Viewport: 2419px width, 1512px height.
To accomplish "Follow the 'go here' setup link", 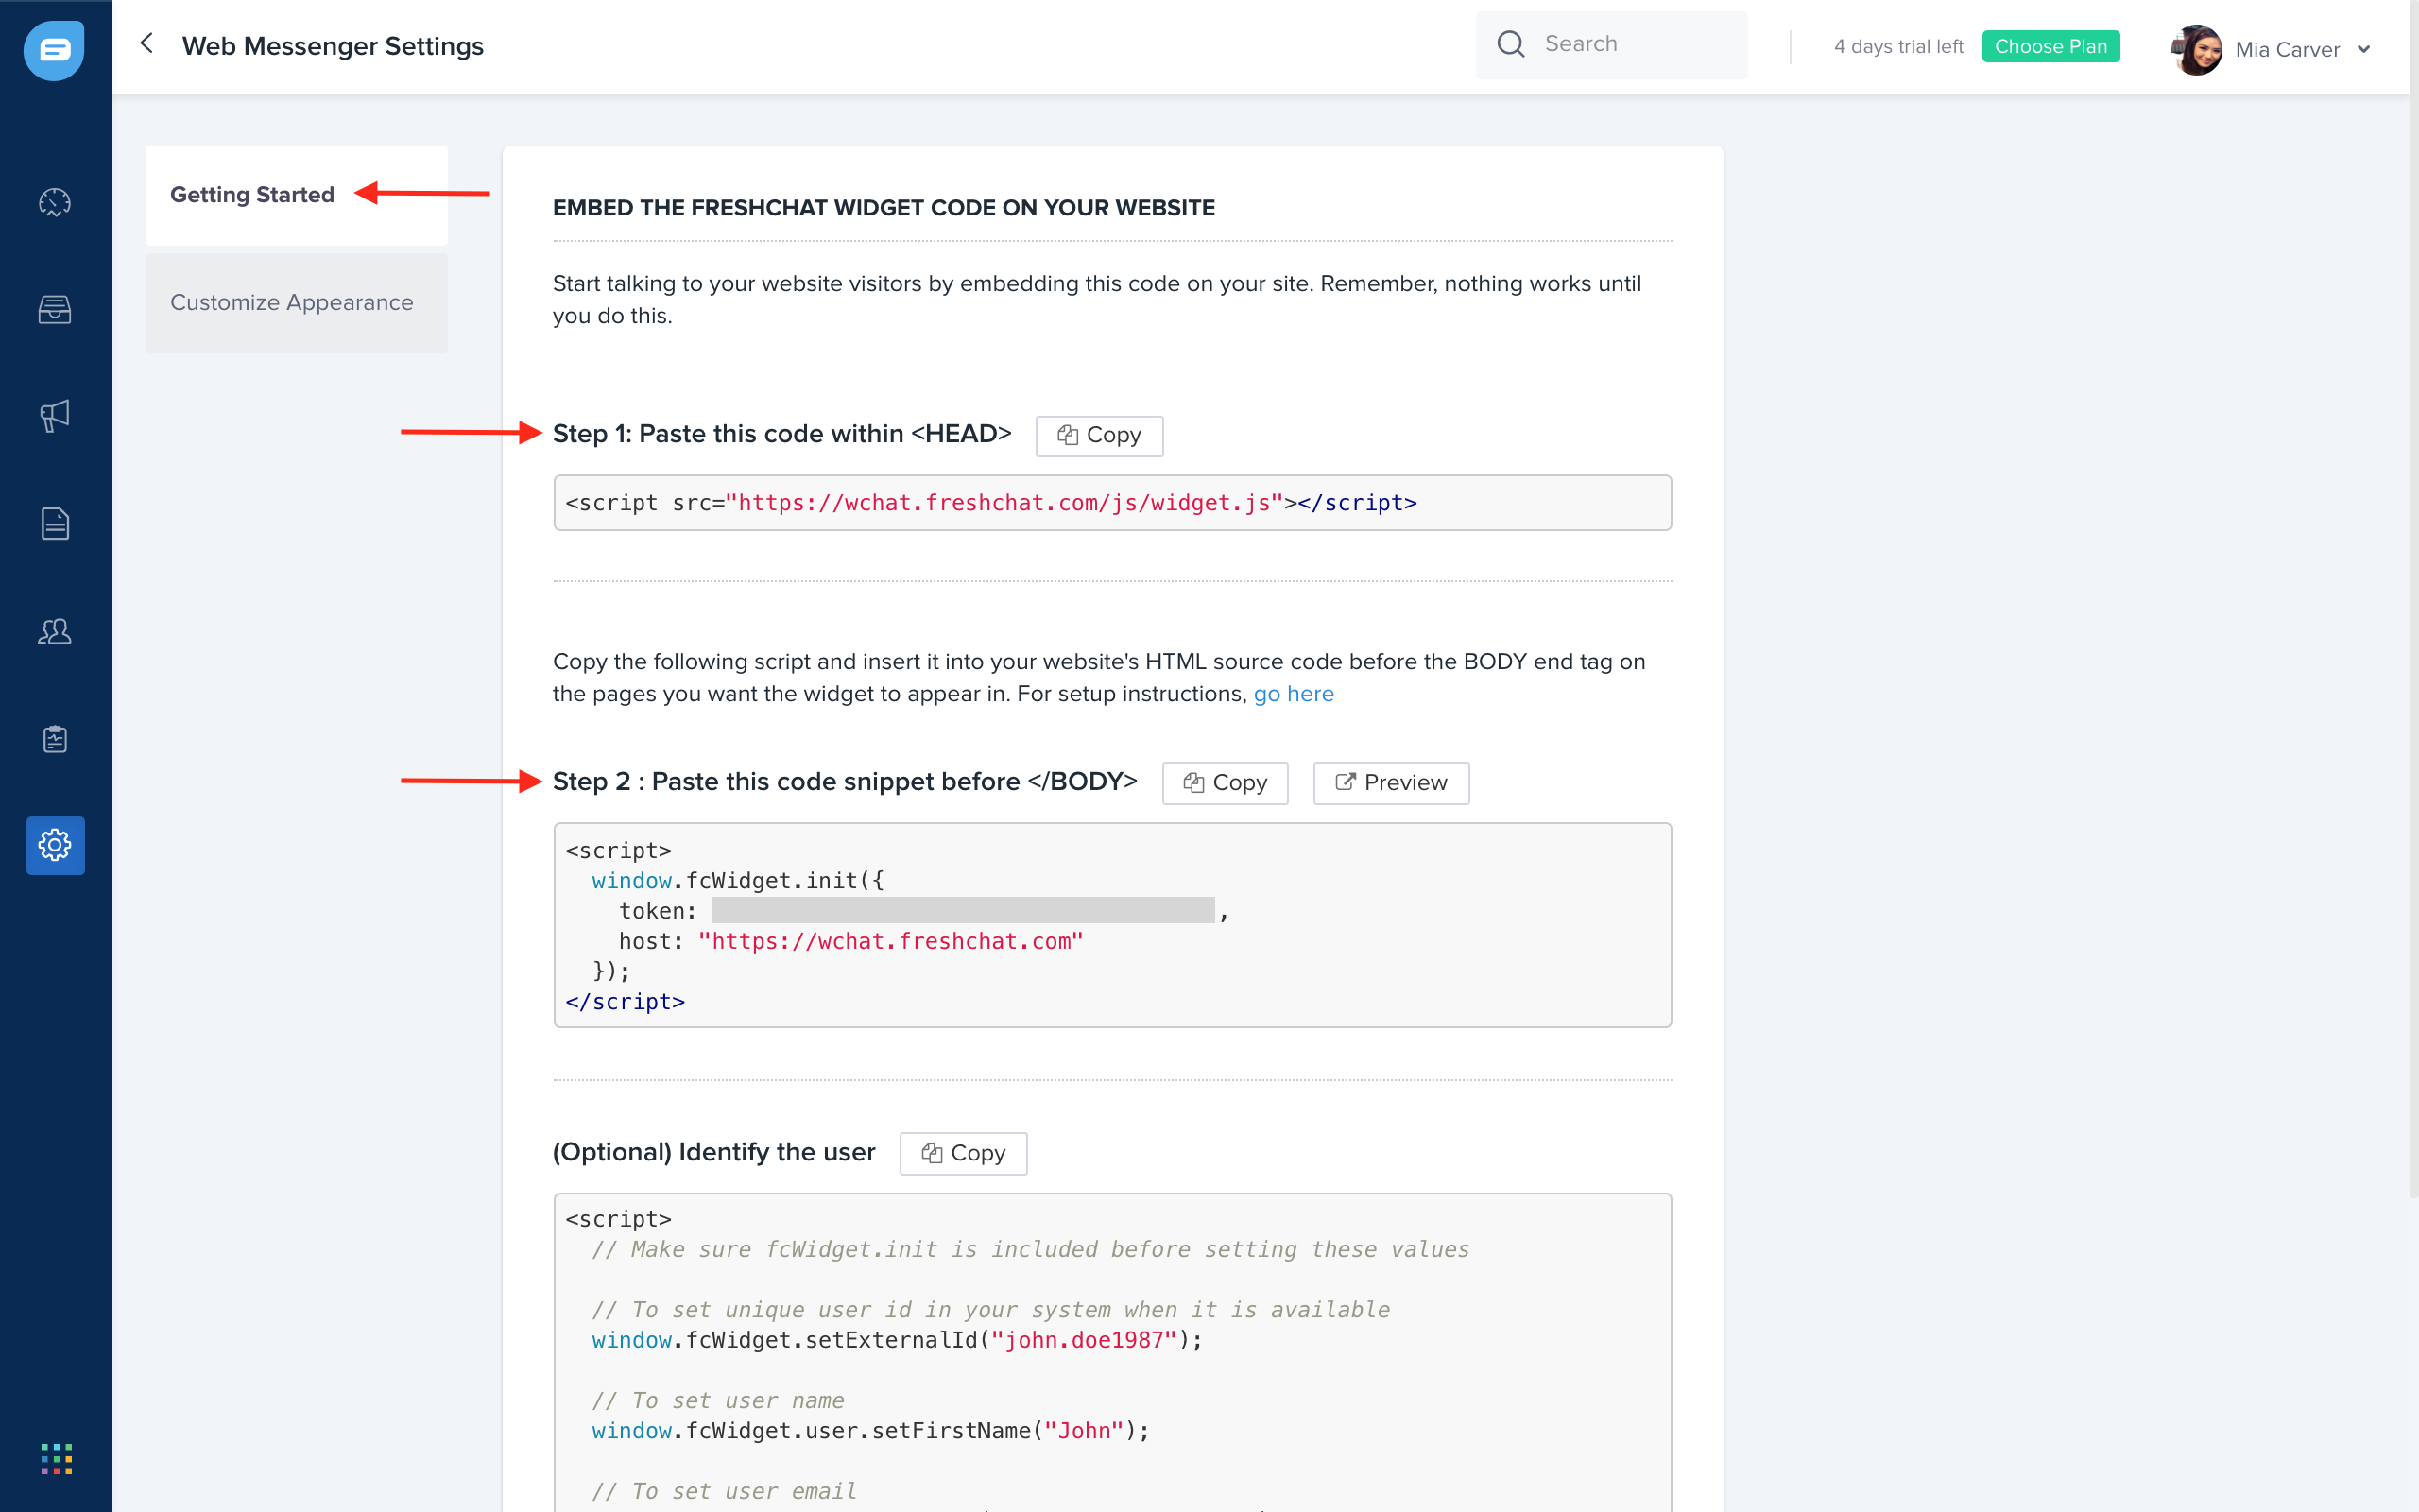I will click(x=1294, y=694).
